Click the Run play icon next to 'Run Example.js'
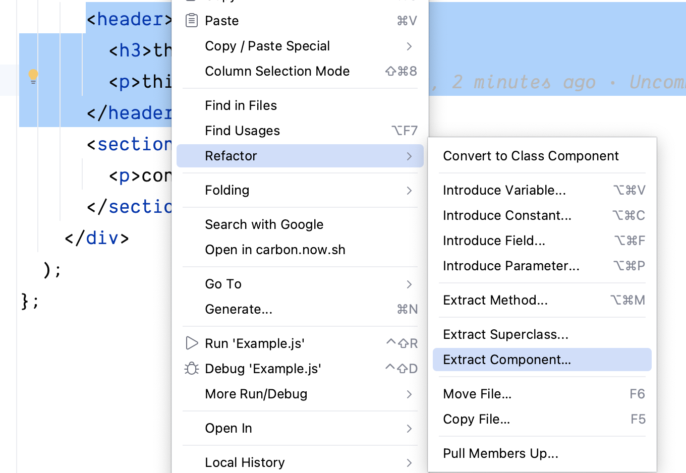This screenshot has width=686, height=473. tap(192, 343)
